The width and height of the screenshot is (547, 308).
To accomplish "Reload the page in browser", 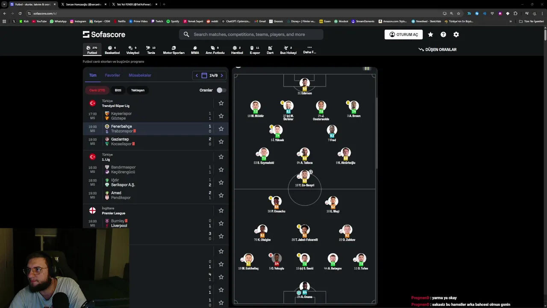I will click(x=20, y=13).
